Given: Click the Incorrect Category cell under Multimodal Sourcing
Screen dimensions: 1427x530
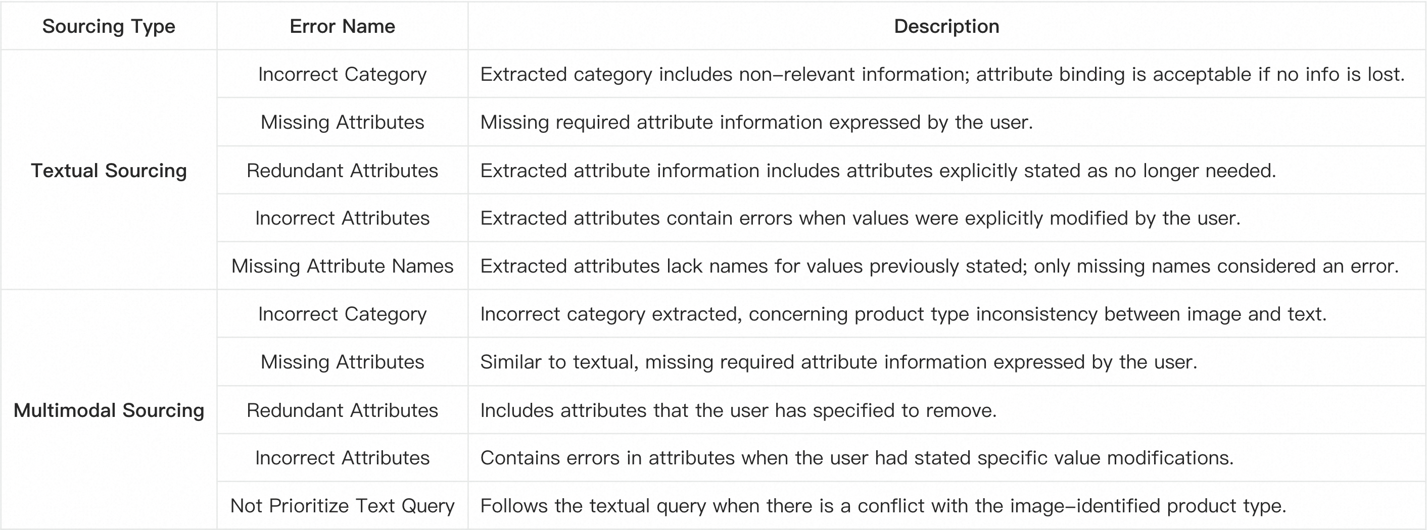Looking at the screenshot, I should (x=342, y=313).
